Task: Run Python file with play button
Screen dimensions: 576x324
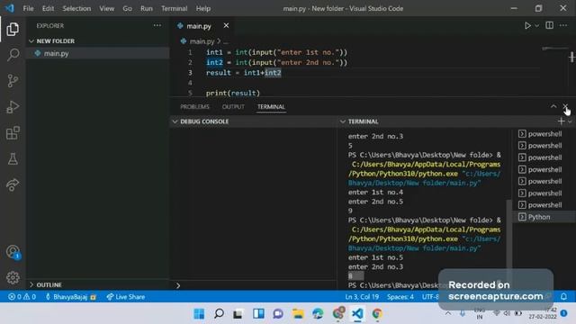Action: coord(527,26)
